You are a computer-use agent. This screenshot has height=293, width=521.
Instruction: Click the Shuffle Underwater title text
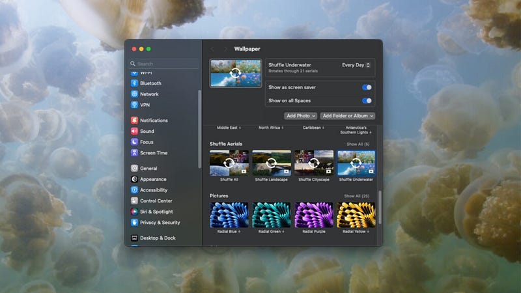tap(289, 64)
